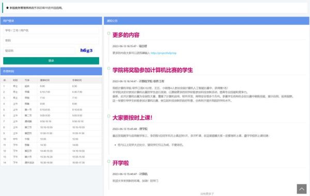
Task: Click the user login panel header
Action: tap(51, 21)
